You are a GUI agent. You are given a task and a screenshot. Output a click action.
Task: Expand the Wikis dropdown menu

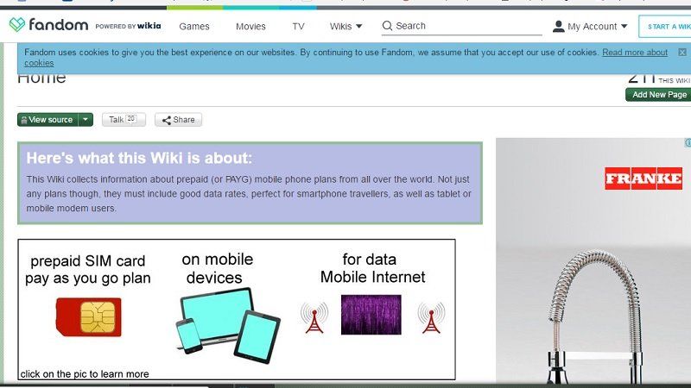(x=345, y=26)
